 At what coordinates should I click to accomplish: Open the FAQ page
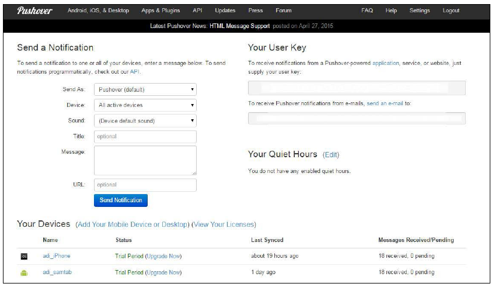coord(367,11)
